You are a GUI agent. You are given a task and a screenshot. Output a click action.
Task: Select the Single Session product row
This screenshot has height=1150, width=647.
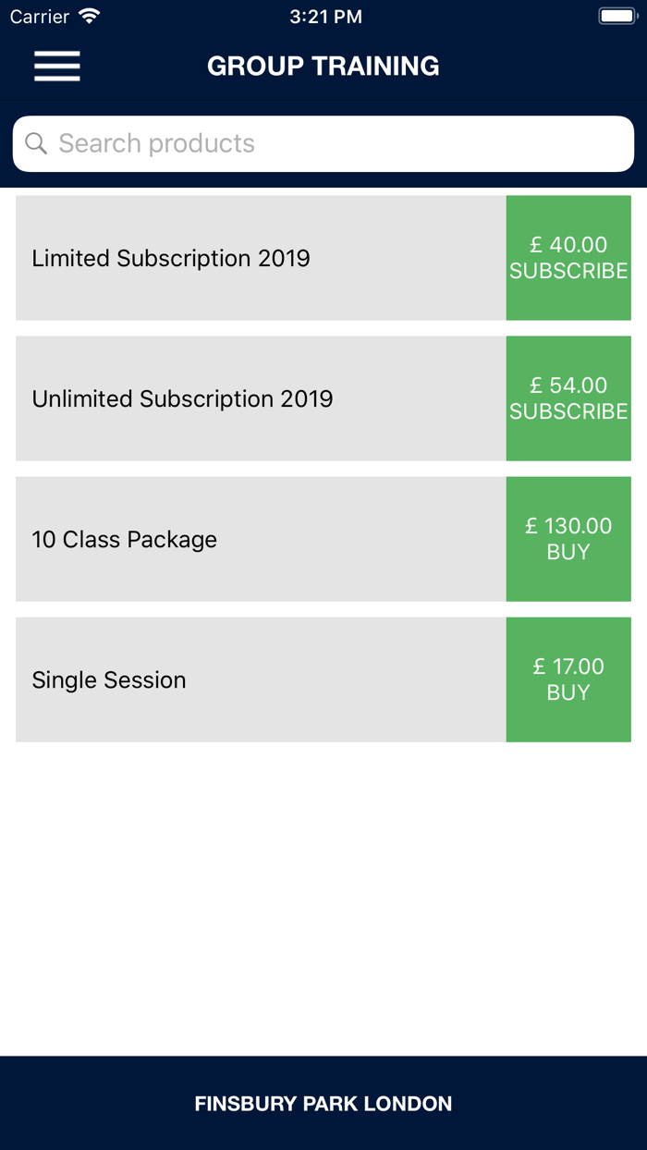(x=261, y=679)
